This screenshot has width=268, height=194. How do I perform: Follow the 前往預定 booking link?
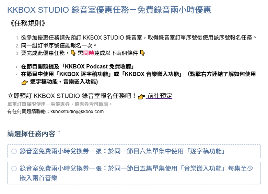(160, 96)
